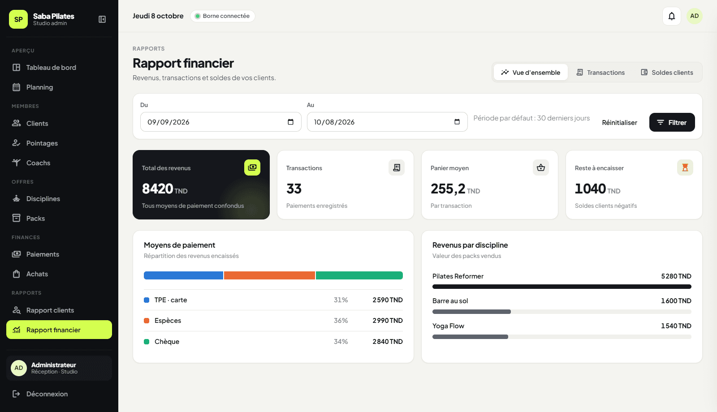Log out with Déconnexion
The width and height of the screenshot is (717, 412).
[x=59, y=394]
